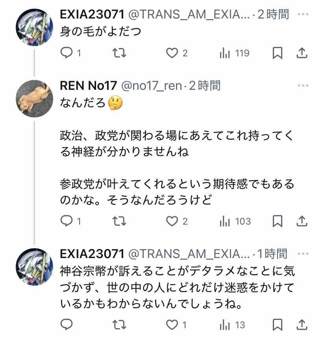Viewport: 326px width, 340px height.
Task: Open the first EXIA23071 Gundam avatar
Action: tap(35, 28)
